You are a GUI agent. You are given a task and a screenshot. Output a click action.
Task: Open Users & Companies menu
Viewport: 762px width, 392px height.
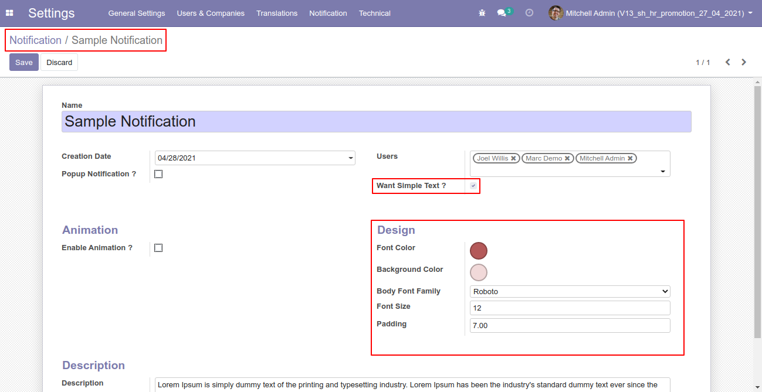click(211, 13)
